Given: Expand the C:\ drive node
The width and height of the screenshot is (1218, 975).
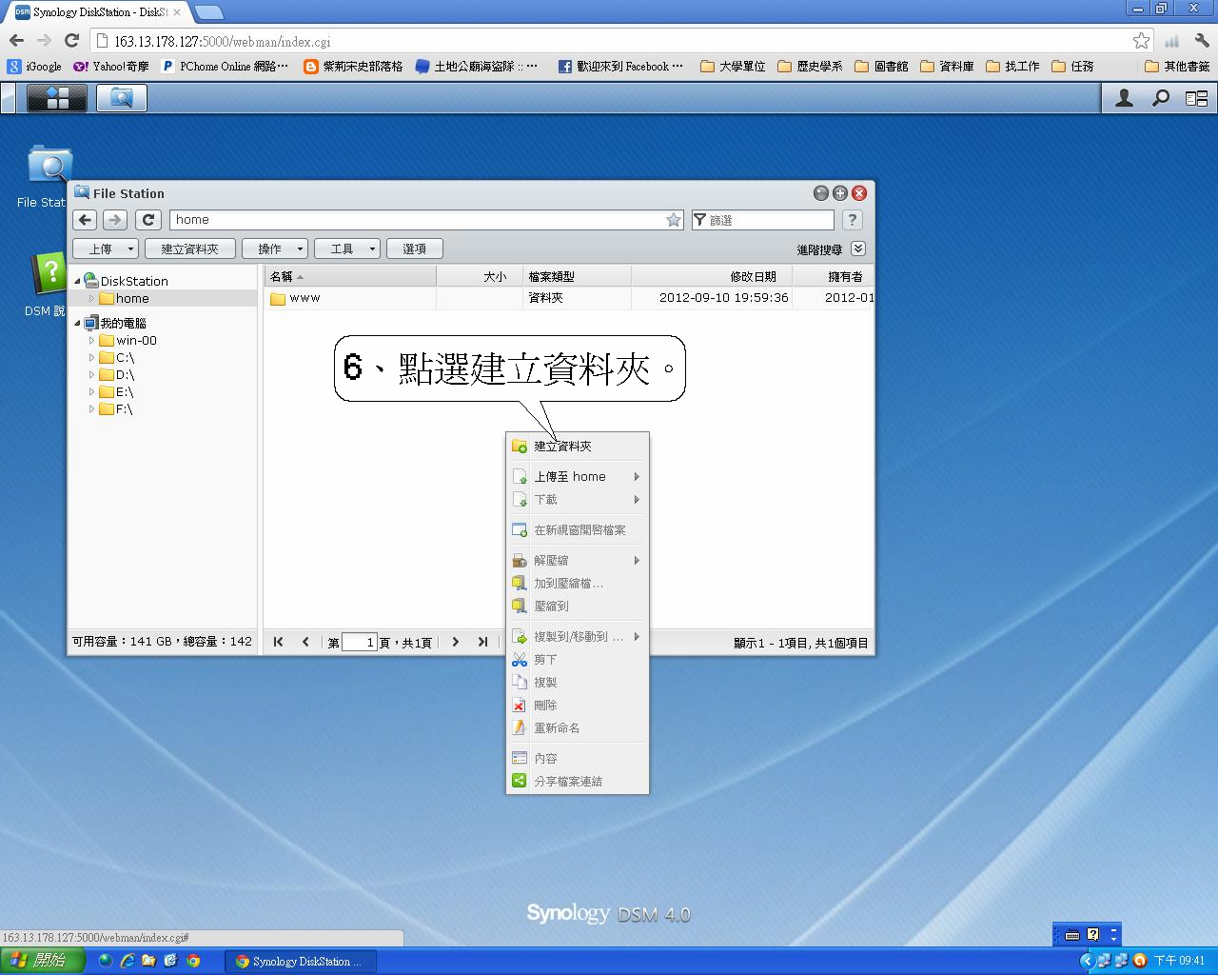Looking at the screenshot, I should click(x=91, y=357).
